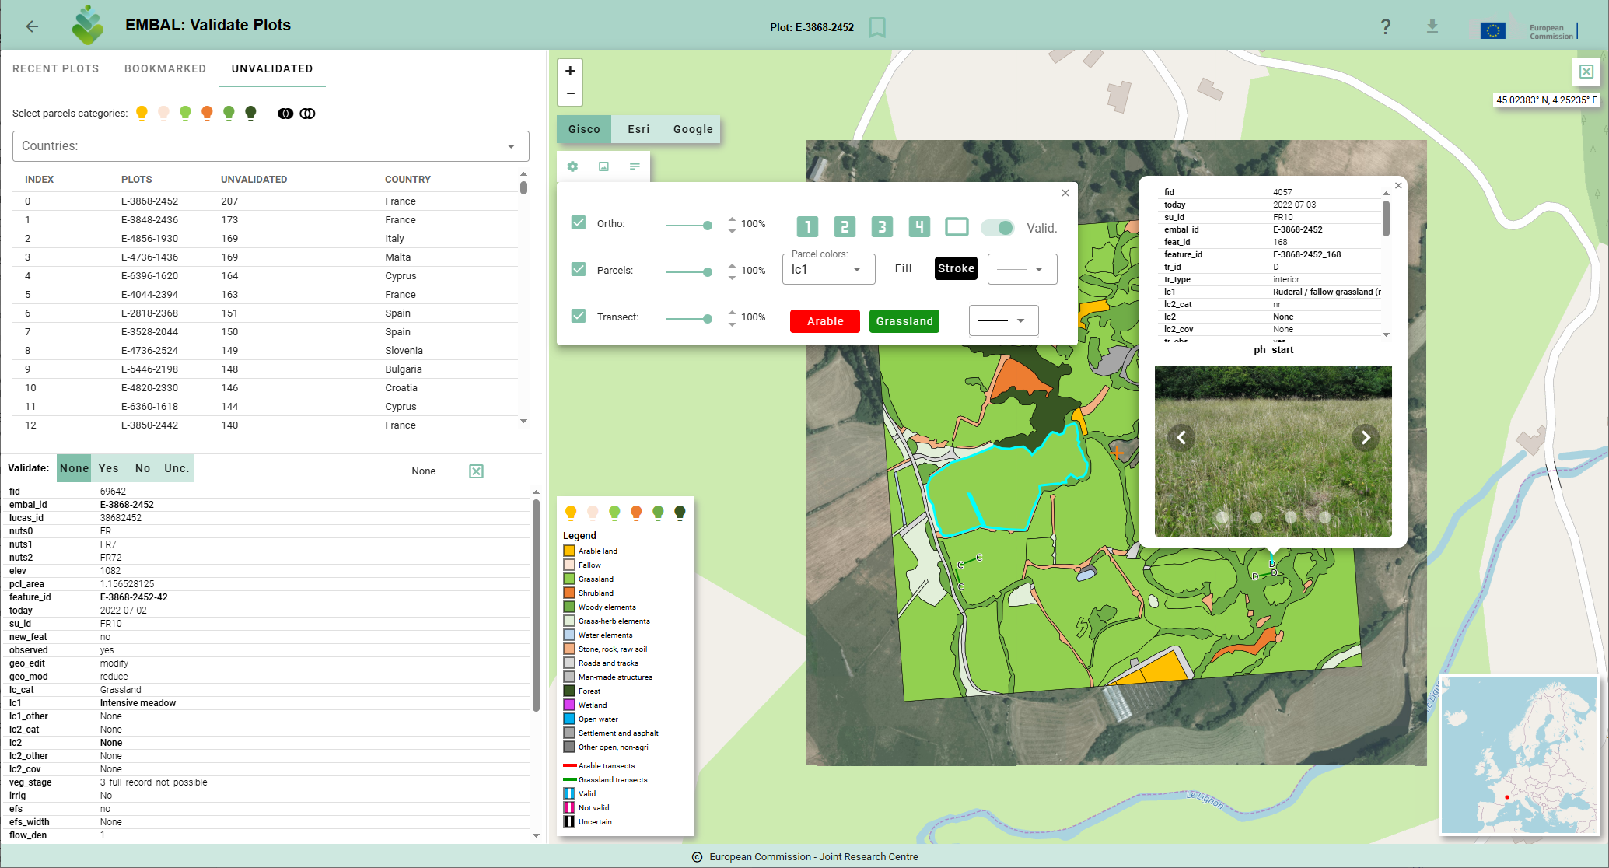Open the help question mark icon

pyautogui.click(x=1386, y=26)
